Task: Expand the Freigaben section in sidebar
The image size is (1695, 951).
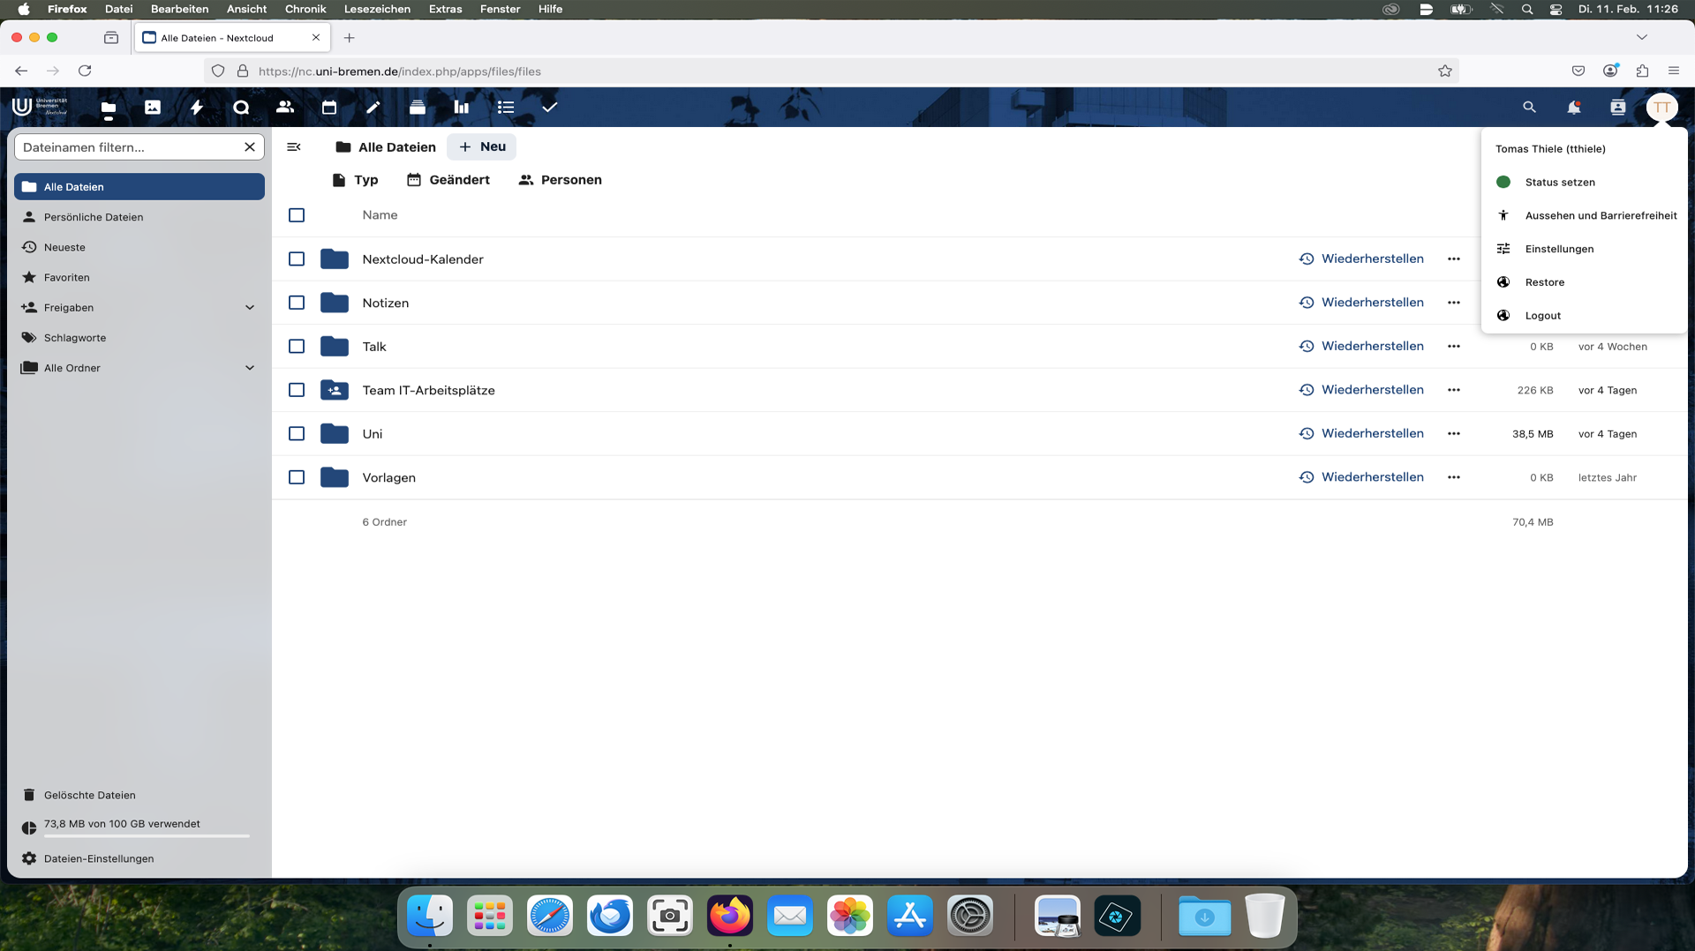Action: tap(250, 308)
